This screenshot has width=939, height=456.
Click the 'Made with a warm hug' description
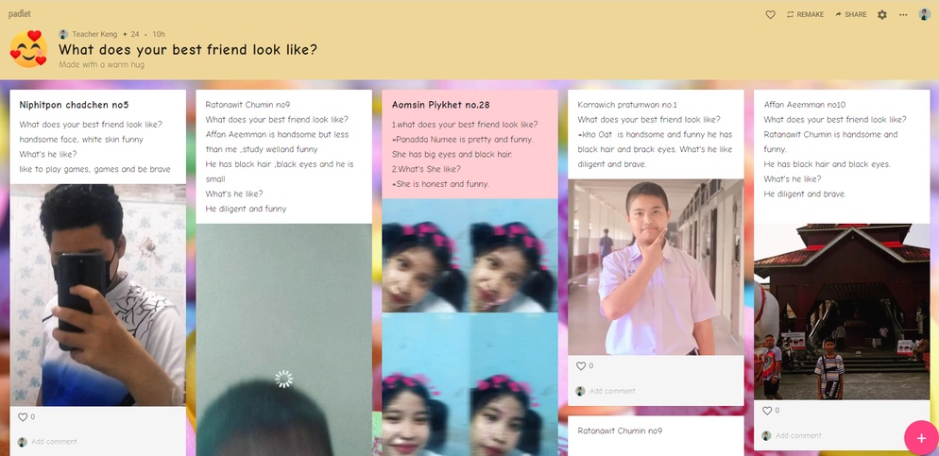click(101, 64)
